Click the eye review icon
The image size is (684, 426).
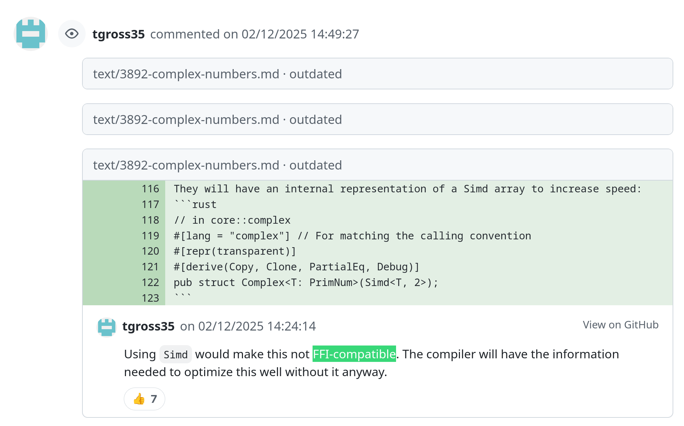pos(72,34)
